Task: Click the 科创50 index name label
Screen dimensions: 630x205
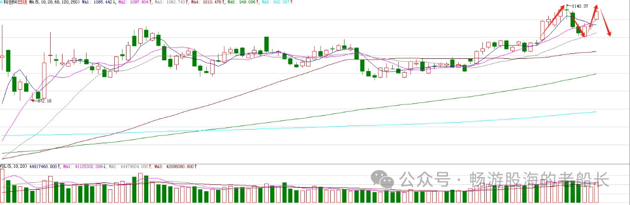Action: (10, 2)
